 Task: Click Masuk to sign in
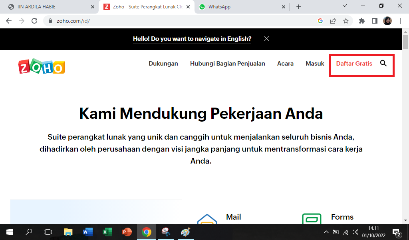[315, 64]
